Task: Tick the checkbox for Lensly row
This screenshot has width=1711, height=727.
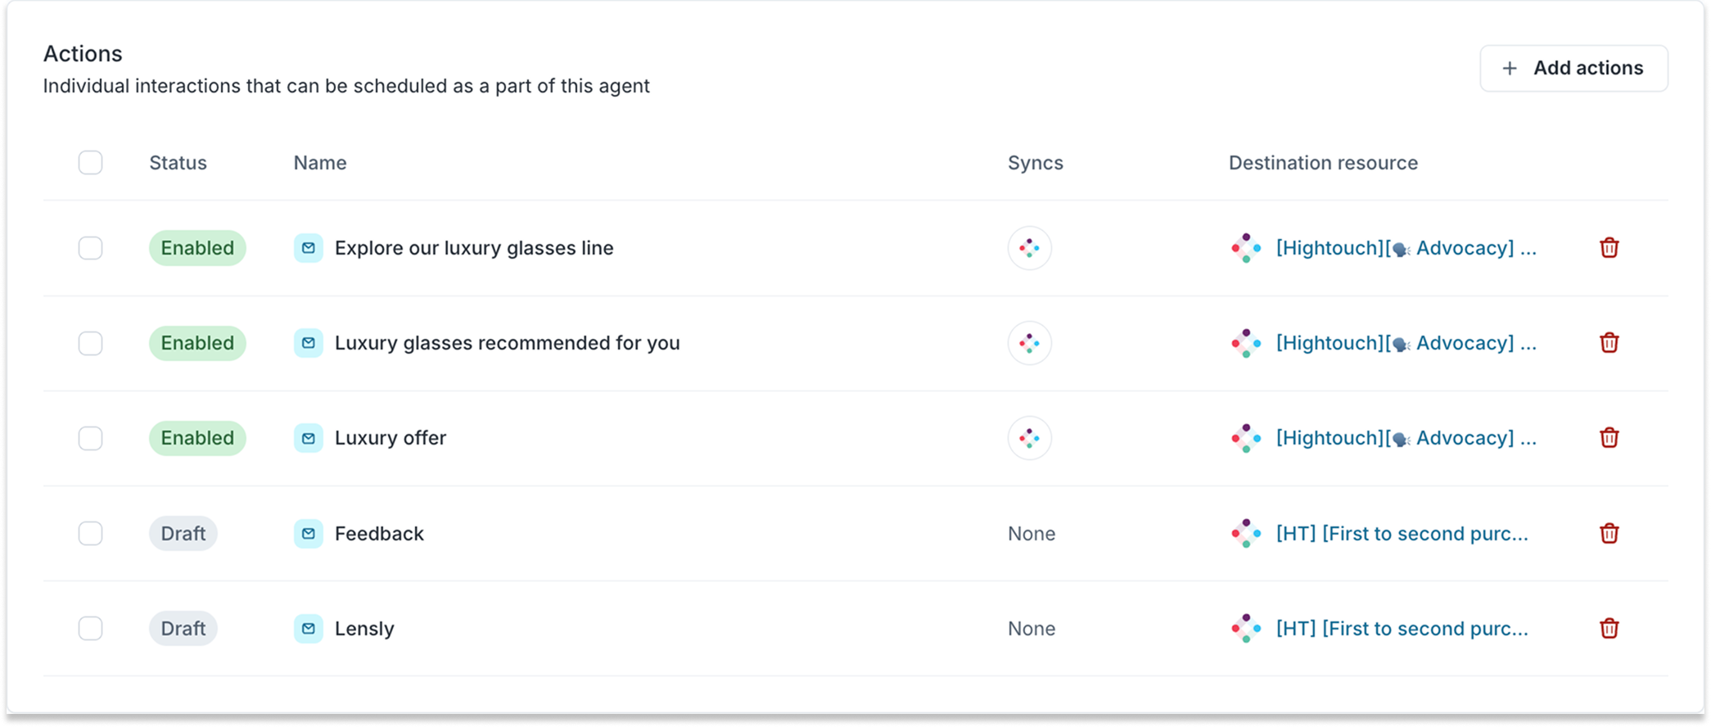Action: click(x=91, y=629)
